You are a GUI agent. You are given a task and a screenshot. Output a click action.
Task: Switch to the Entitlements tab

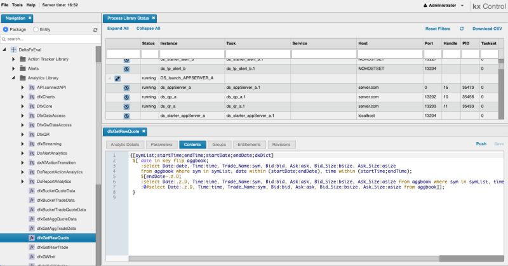[x=249, y=145]
